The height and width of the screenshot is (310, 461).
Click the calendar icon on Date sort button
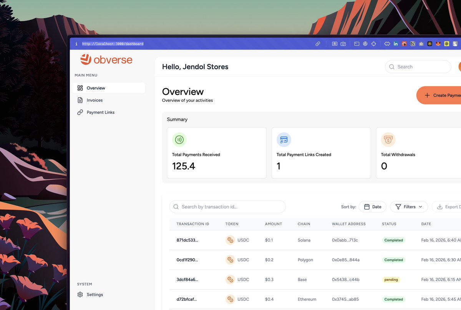(x=367, y=207)
